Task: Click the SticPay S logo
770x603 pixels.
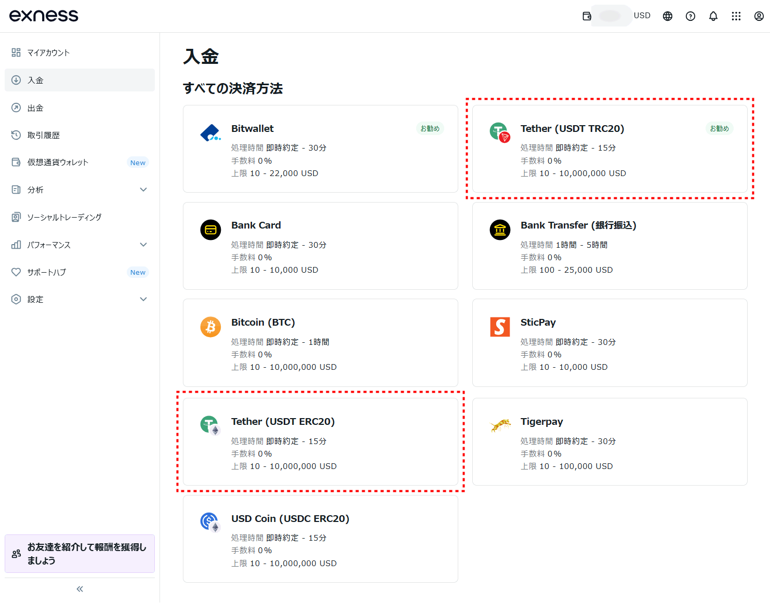Action: pyautogui.click(x=500, y=327)
